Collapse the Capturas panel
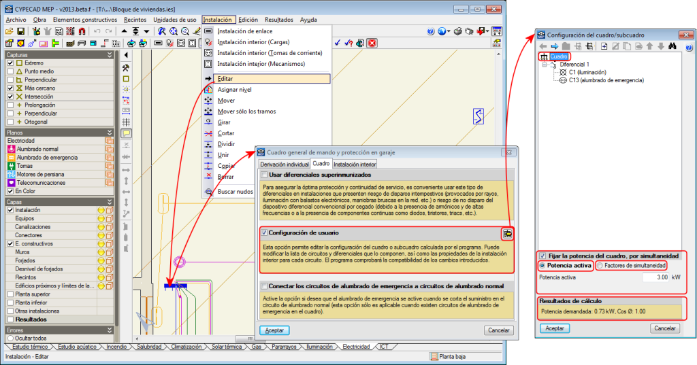The width and height of the screenshot is (697, 365). click(x=110, y=55)
